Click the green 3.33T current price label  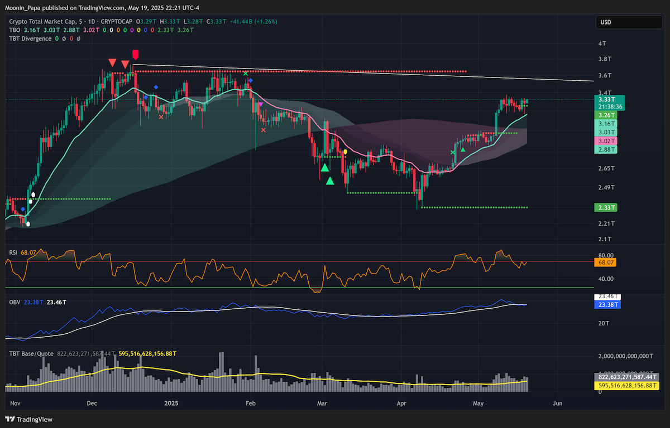pyautogui.click(x=605, y=99)
